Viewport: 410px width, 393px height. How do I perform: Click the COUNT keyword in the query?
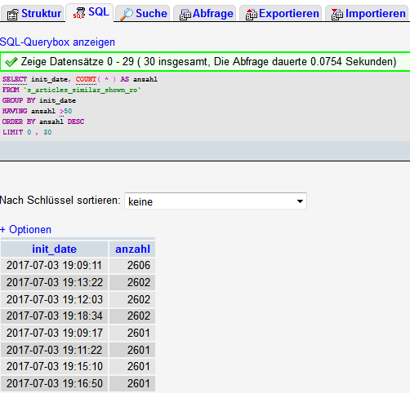pos(86,79)
